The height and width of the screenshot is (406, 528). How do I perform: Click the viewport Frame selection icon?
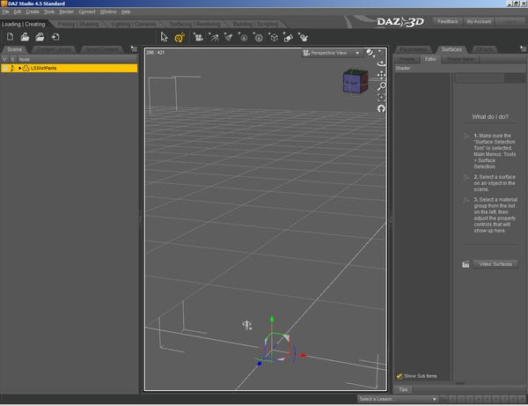point(381,98)
